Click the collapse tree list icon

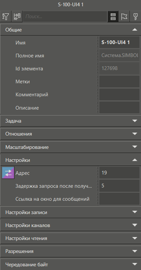[17, 17]
